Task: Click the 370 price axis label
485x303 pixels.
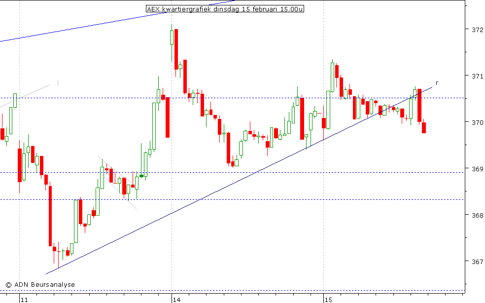Action: [x=477, y=123]
